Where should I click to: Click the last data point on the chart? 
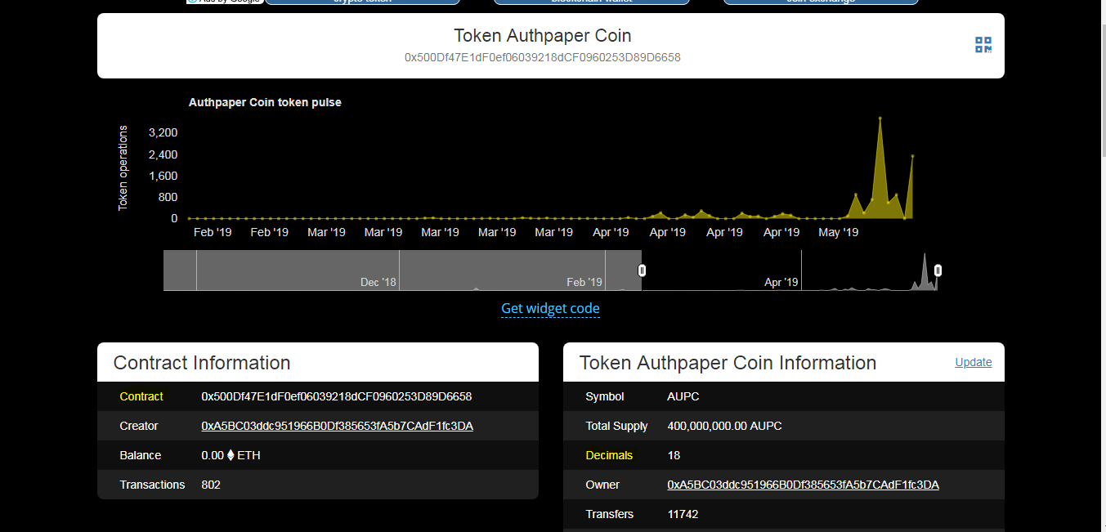(912, 156)
